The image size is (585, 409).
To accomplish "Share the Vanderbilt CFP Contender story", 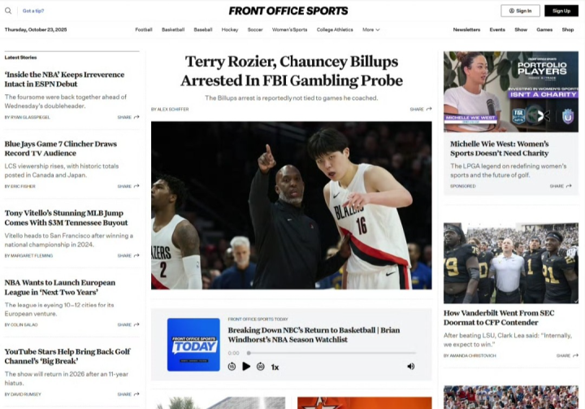I will pyautogui.click(x=567, y=355).
